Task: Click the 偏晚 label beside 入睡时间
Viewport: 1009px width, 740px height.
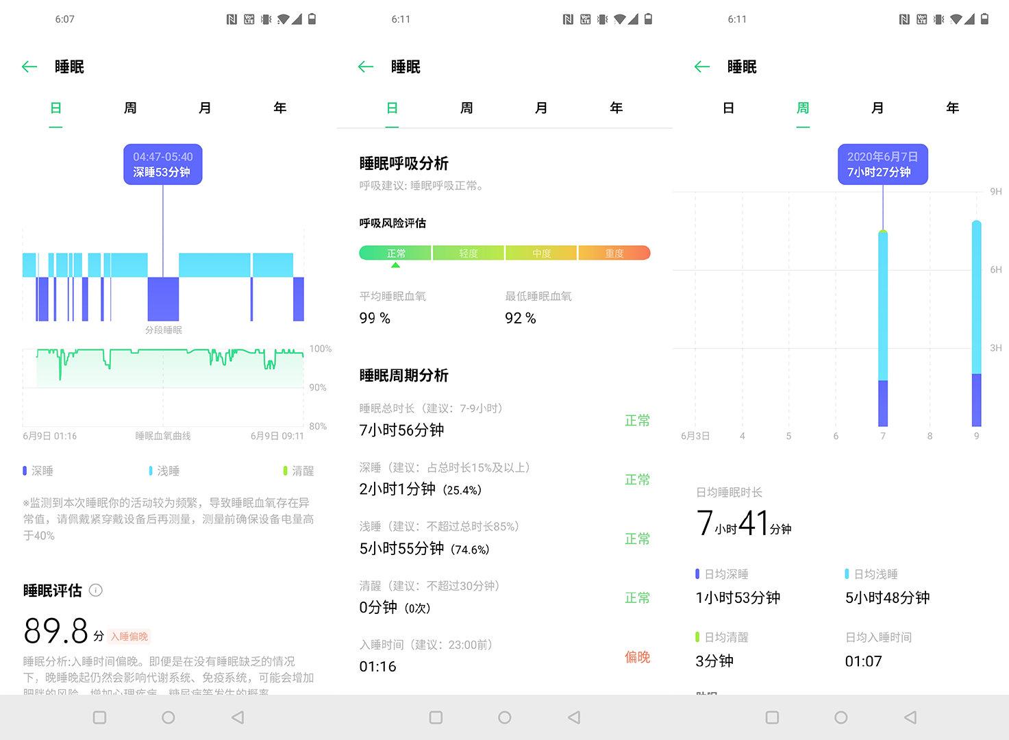Action: click(637, 656)
